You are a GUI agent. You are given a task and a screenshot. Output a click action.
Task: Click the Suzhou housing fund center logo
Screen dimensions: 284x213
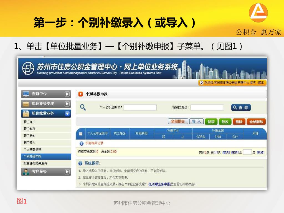pyautogui.click(x=28, y=68)
